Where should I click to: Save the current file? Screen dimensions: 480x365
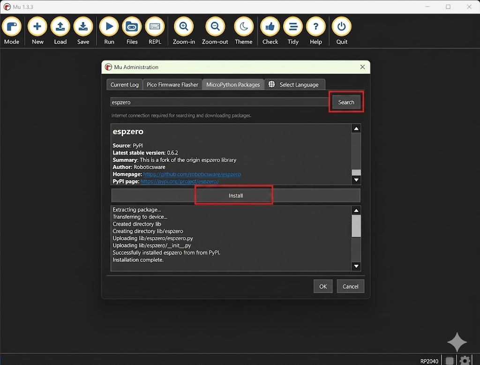click(x=83, y=31)
